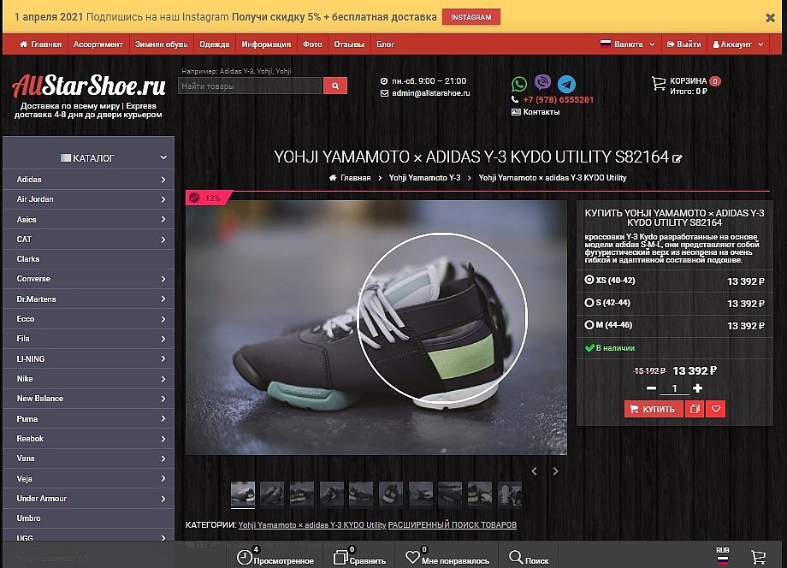
Task: Open Мне понравилось favorites in bottom bar
Action: (447, 557)
